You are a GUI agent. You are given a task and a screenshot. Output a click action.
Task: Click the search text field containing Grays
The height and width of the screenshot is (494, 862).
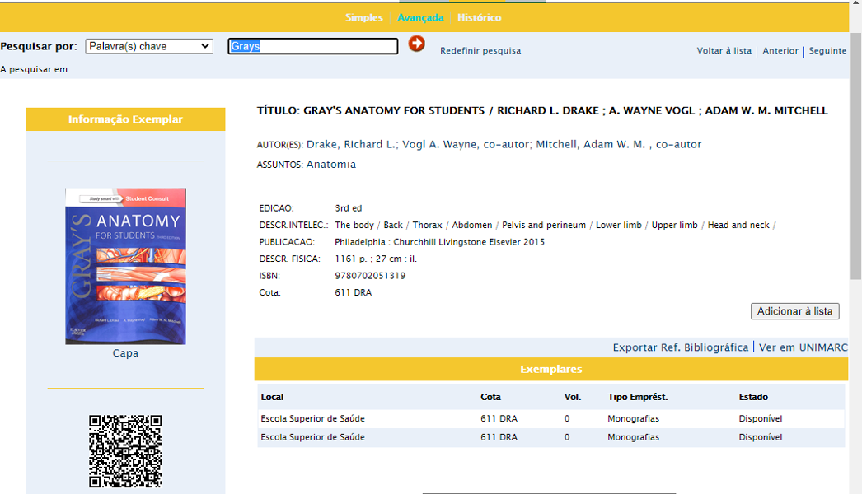point(312,47)
